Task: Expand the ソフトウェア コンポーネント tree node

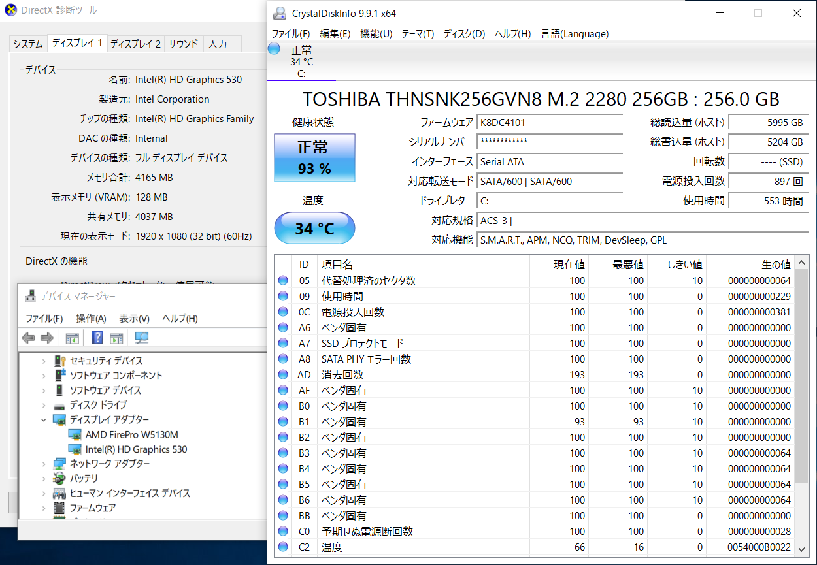Action: [x=44, y=376]
